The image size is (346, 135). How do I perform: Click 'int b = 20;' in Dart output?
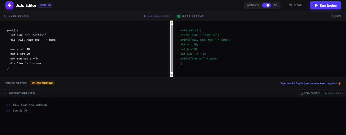click(189, 49)
